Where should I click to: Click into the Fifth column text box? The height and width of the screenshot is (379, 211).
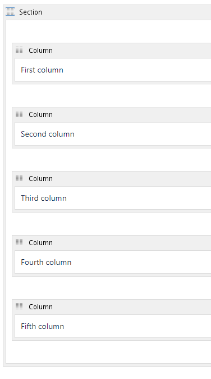pyautogui.click(x=113, y=326)
